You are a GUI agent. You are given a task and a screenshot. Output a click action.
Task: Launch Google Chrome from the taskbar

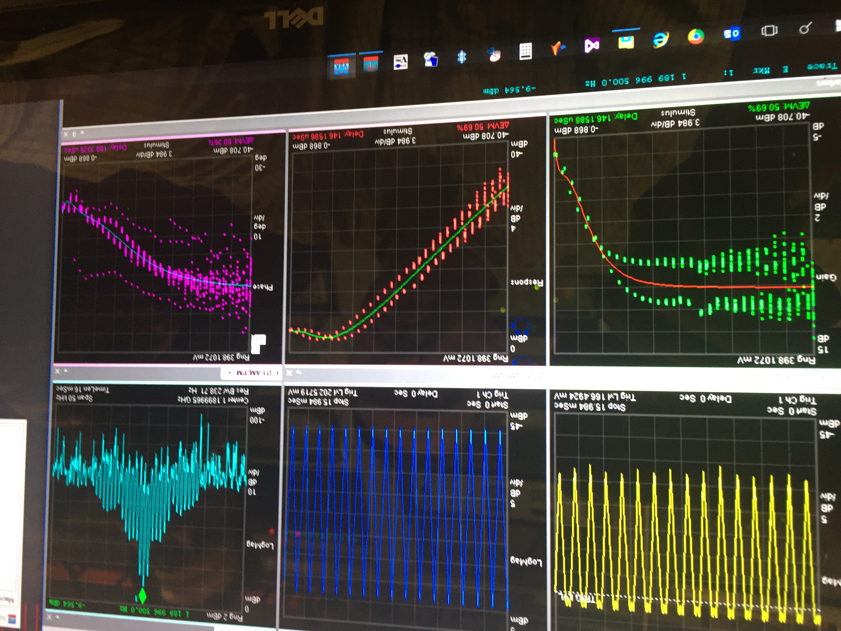pyautogui.click(x=696, y=37)
